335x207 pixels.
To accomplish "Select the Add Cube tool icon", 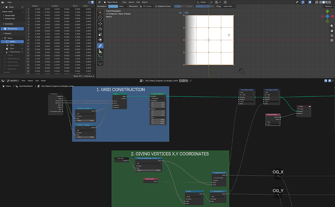I will pyautogui.click(x=100, y=57).
